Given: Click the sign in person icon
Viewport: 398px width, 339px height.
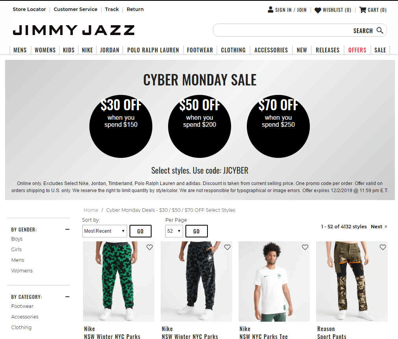Looking at the screenshot, I should (270, 10).
